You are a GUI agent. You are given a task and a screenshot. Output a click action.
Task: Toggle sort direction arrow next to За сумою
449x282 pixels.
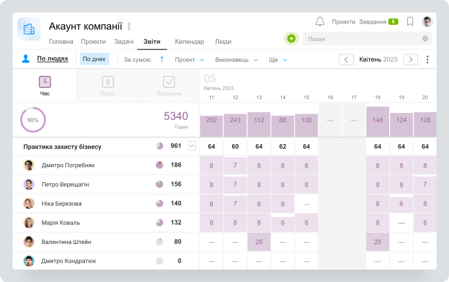point(162,59)
